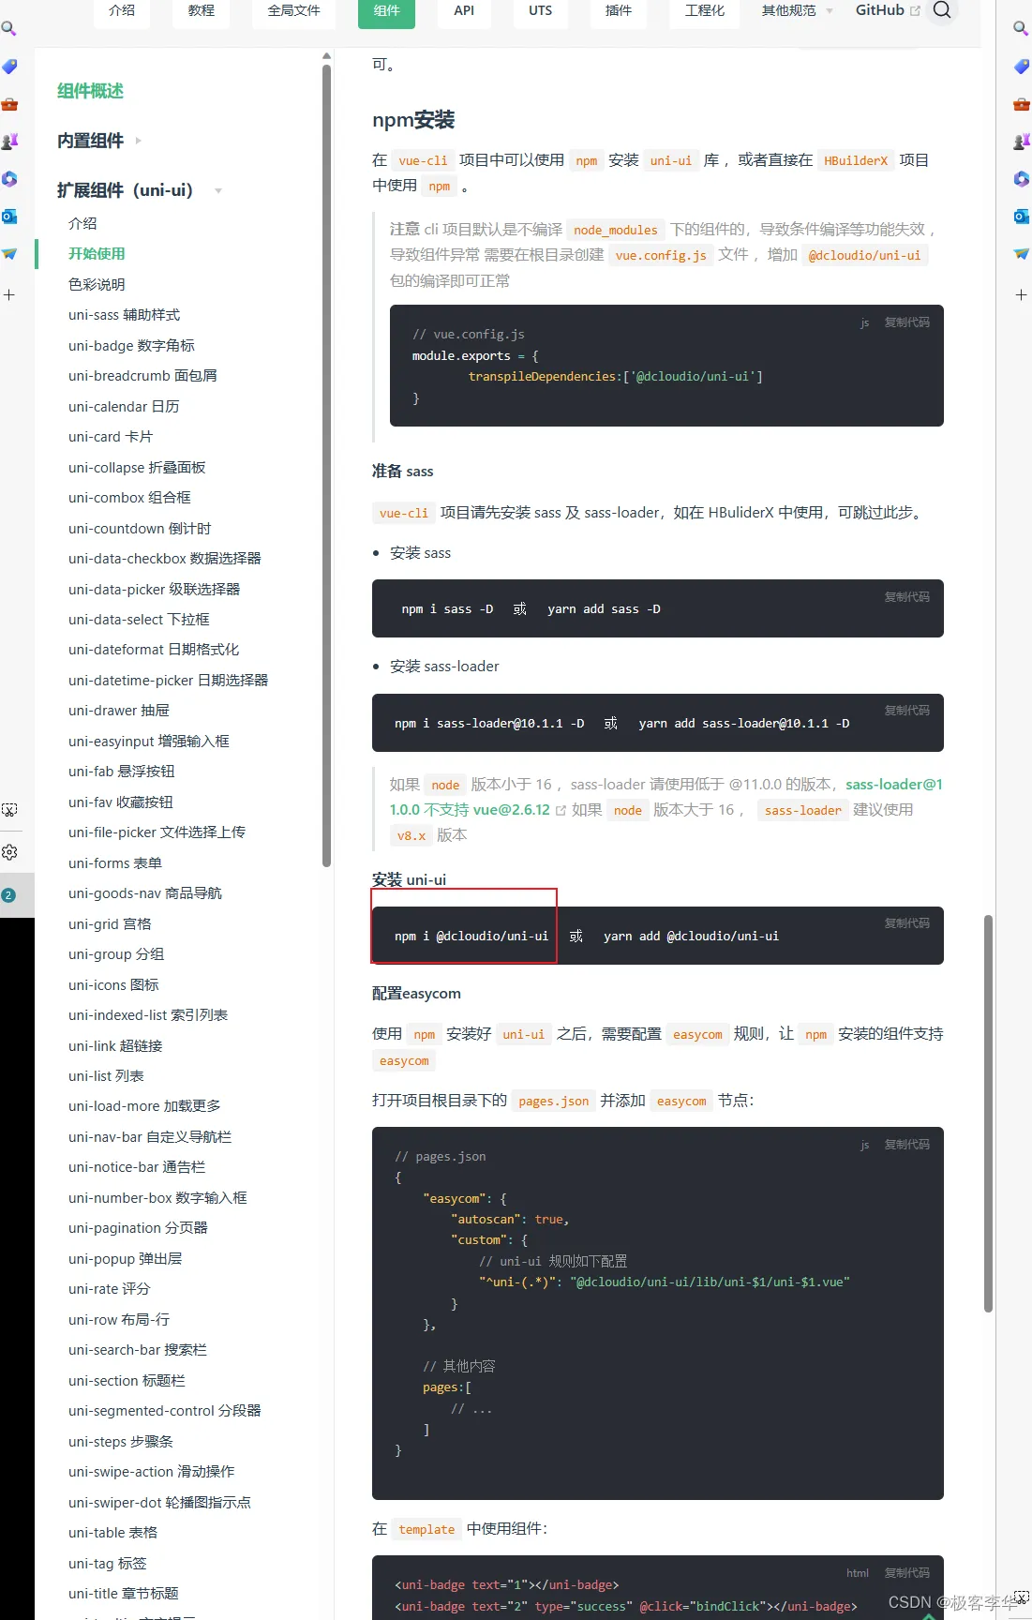Viewport: 1032px width, 1620px height.
Task: Open uni-icons 图标 sidebar entry
Action: (113, 985)
